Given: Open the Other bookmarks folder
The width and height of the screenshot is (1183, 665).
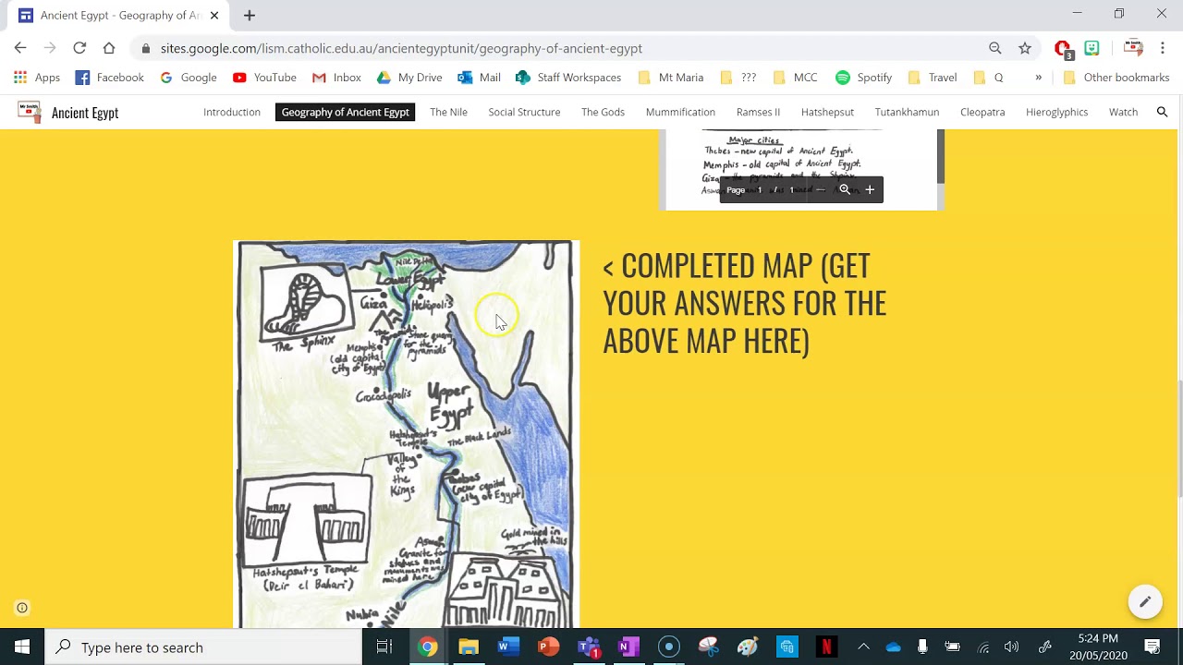Looking at the screenshot, I should [x=1116, y=78].
